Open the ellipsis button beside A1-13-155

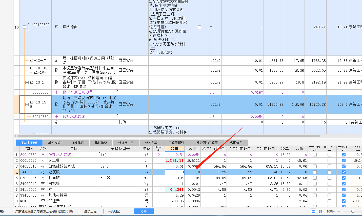coord(48,104)
